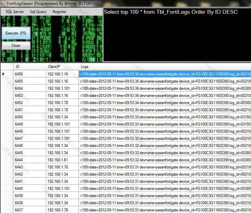This screenshot has width=251, height=213.
Task: Select the ID cell 6438
Action: click(30, 202)
